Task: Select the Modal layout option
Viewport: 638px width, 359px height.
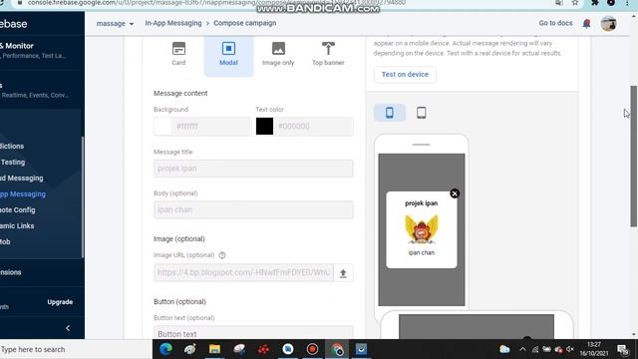Action: click(228, 55)
